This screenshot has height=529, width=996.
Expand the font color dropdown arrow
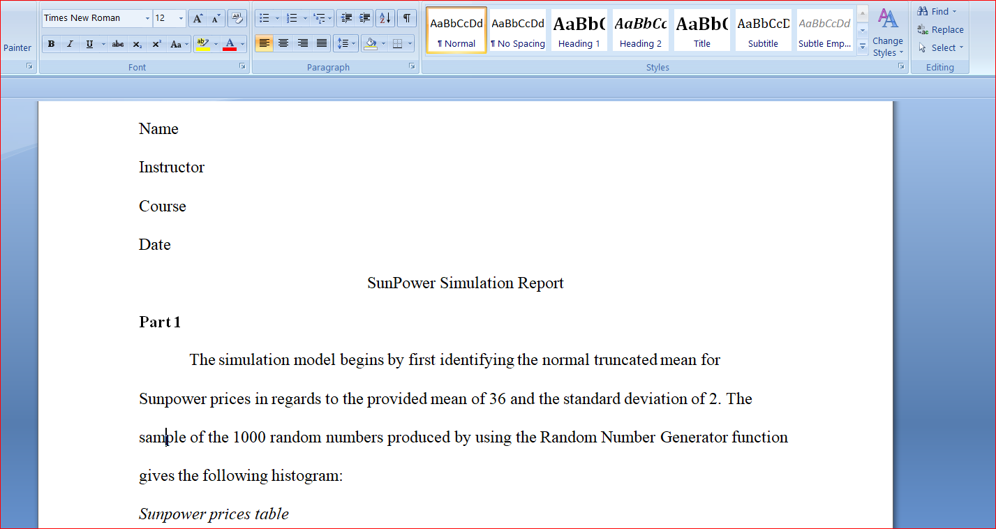(243, 44)
